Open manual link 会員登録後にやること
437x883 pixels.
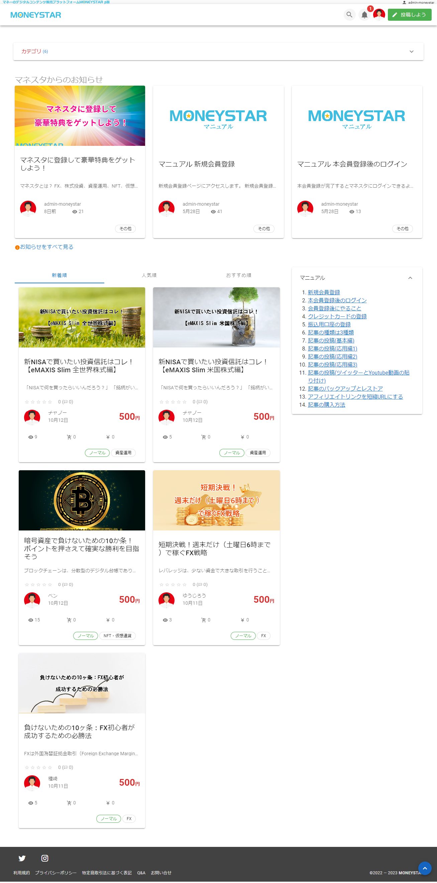tap(334, 308)
